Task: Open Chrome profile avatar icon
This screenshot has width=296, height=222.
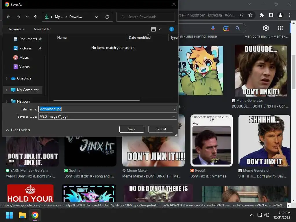Action: click(280, 15)
